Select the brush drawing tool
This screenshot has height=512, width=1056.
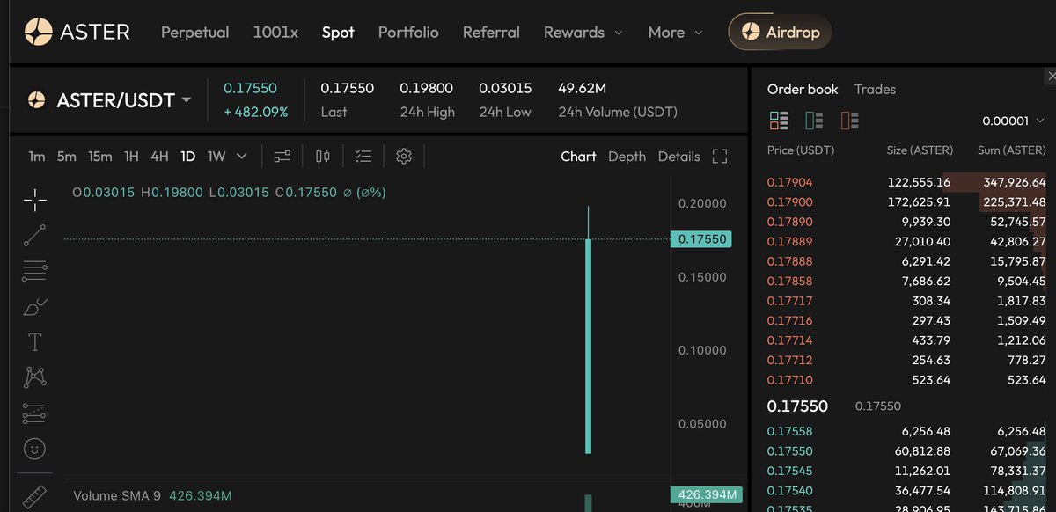35,306
